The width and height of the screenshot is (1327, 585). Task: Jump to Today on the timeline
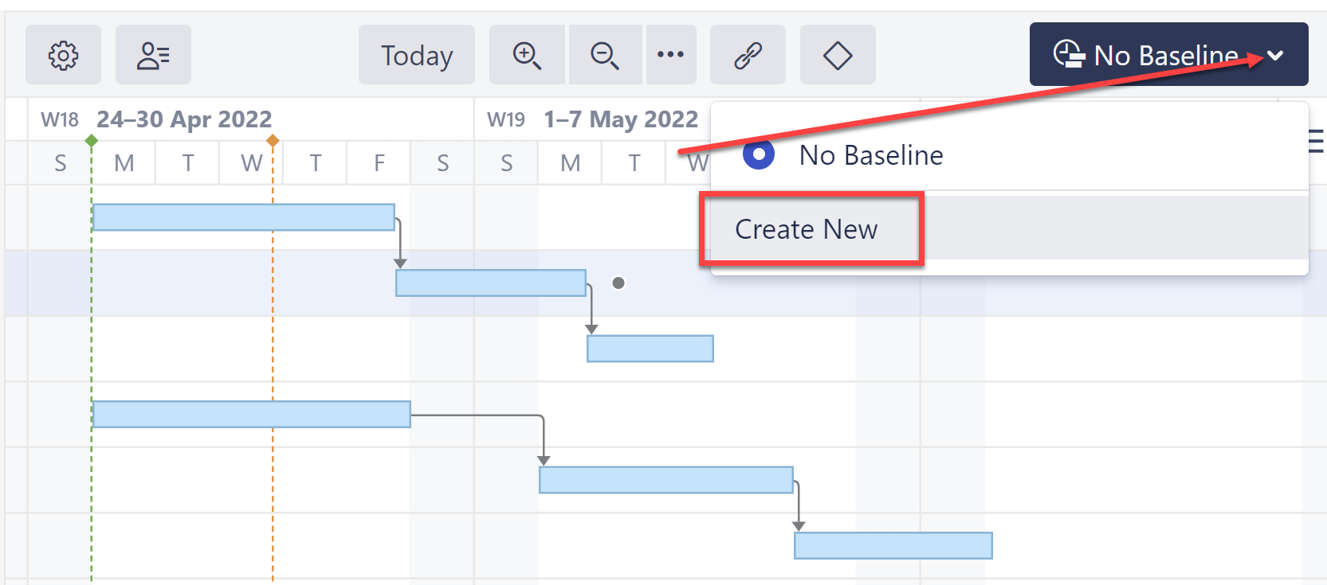tap(416, 55)
